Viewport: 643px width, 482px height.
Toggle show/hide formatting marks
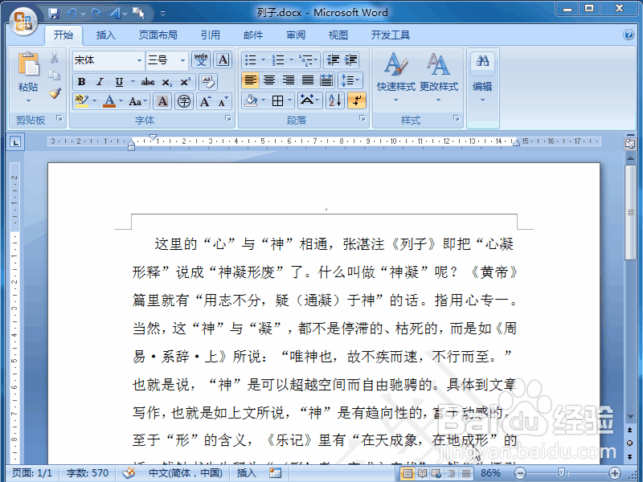pos(357,100)
